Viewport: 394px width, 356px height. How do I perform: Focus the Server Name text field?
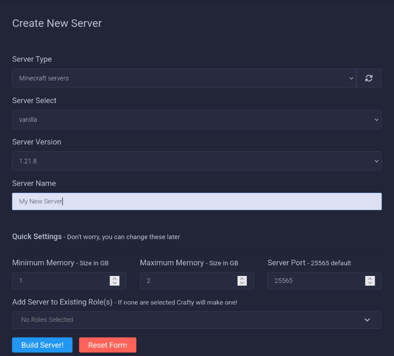point(197,201)
